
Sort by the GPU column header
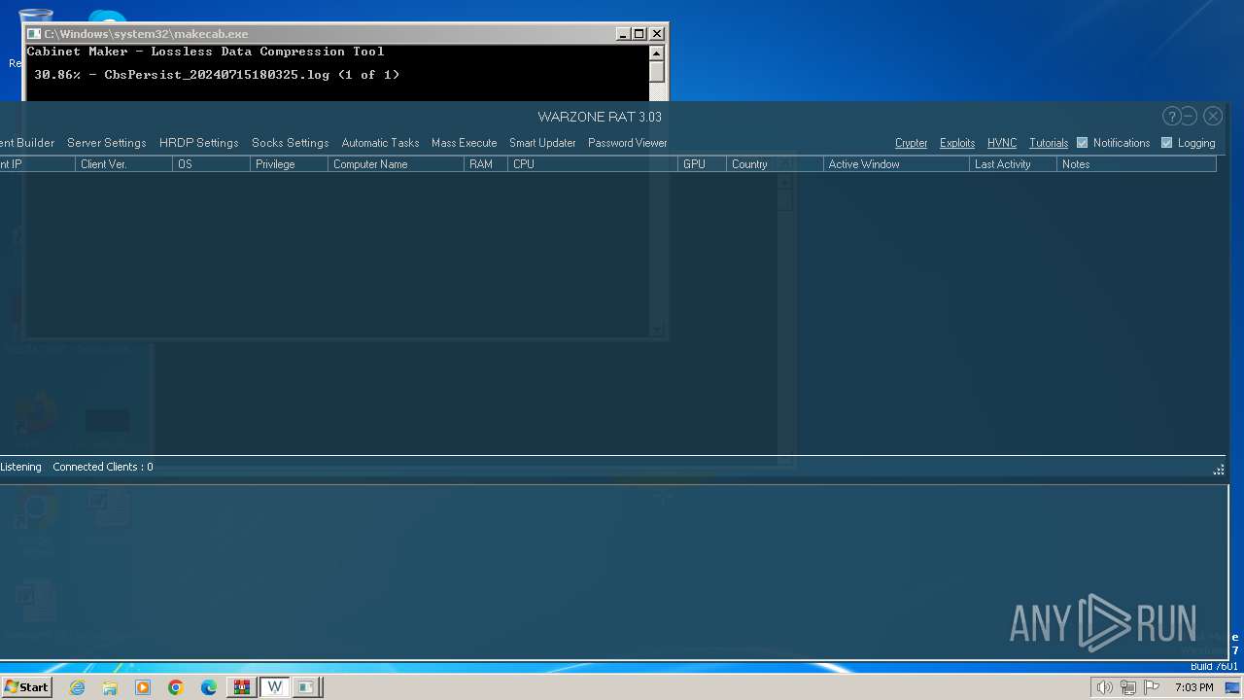click(702, 164)
